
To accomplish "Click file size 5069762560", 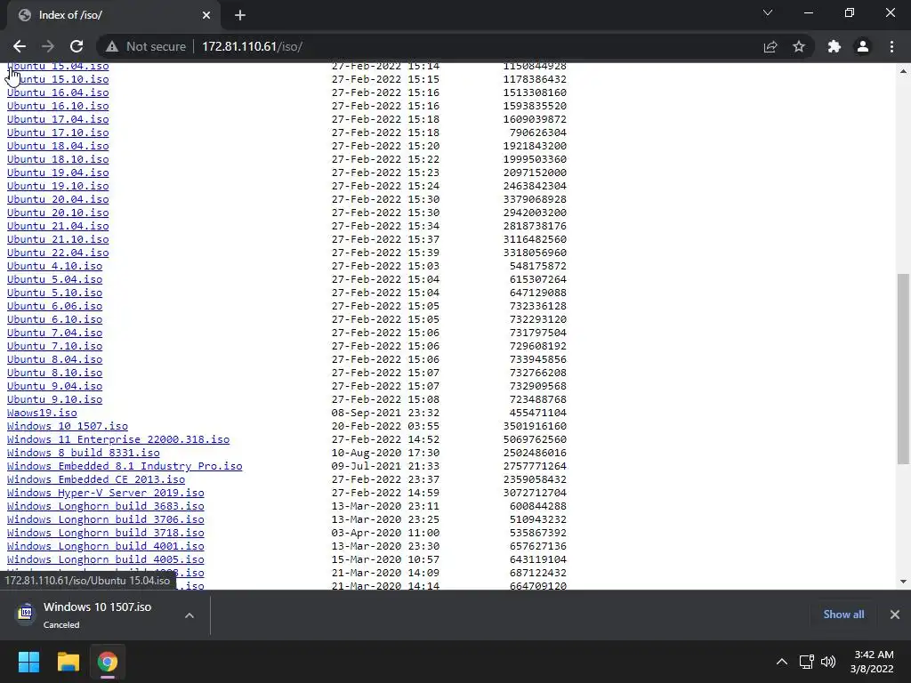I will (535, 439).
